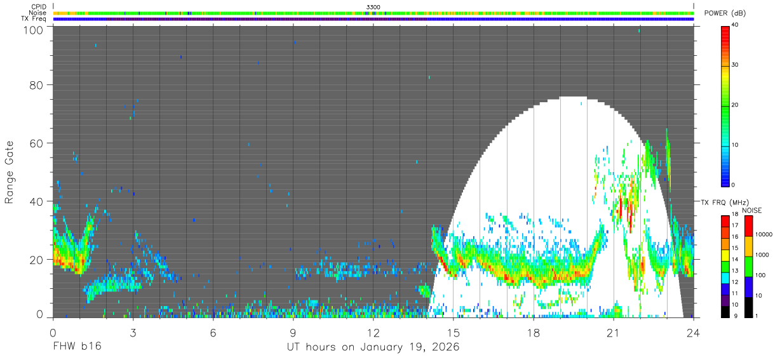The height and width of the screenshot is (360, 780).
Task: Click the 30 tick on power scale
Action: tap(736, 65)
